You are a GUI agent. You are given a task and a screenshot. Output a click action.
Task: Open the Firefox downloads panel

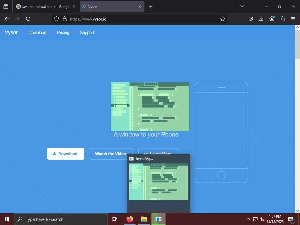pos(261,19)
